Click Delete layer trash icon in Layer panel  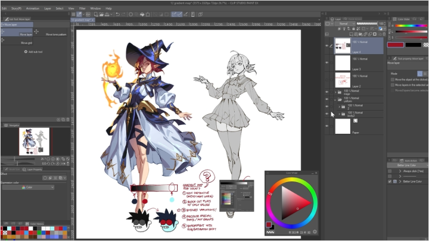click(384, 34)
